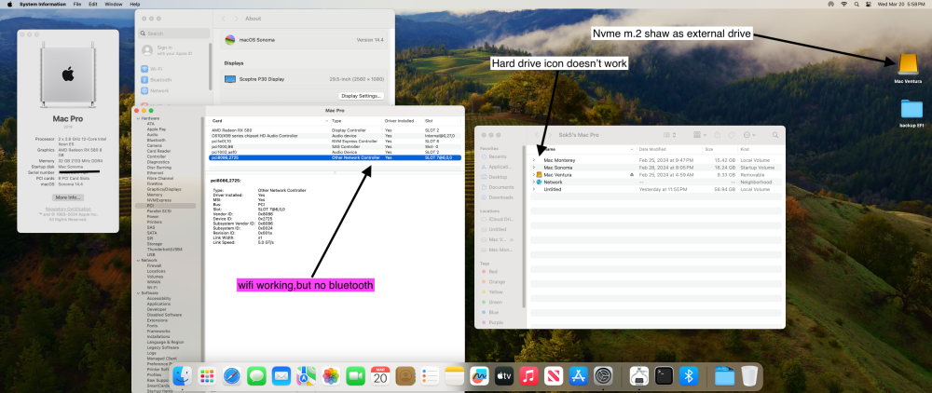The image size is (932, 393).
Task: Open the Mac Ventura drive on desktop
Action: coord(908,64)
